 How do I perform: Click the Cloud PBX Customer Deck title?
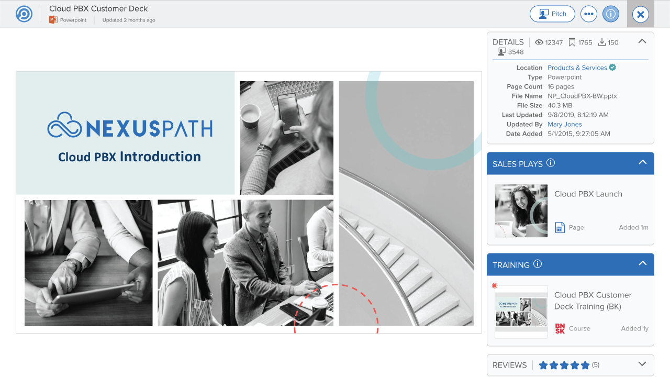point(98,8)
